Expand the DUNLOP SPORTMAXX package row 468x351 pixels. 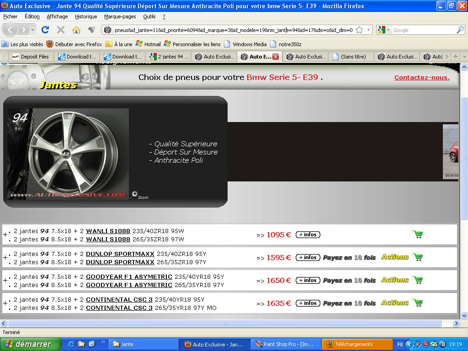5,258
